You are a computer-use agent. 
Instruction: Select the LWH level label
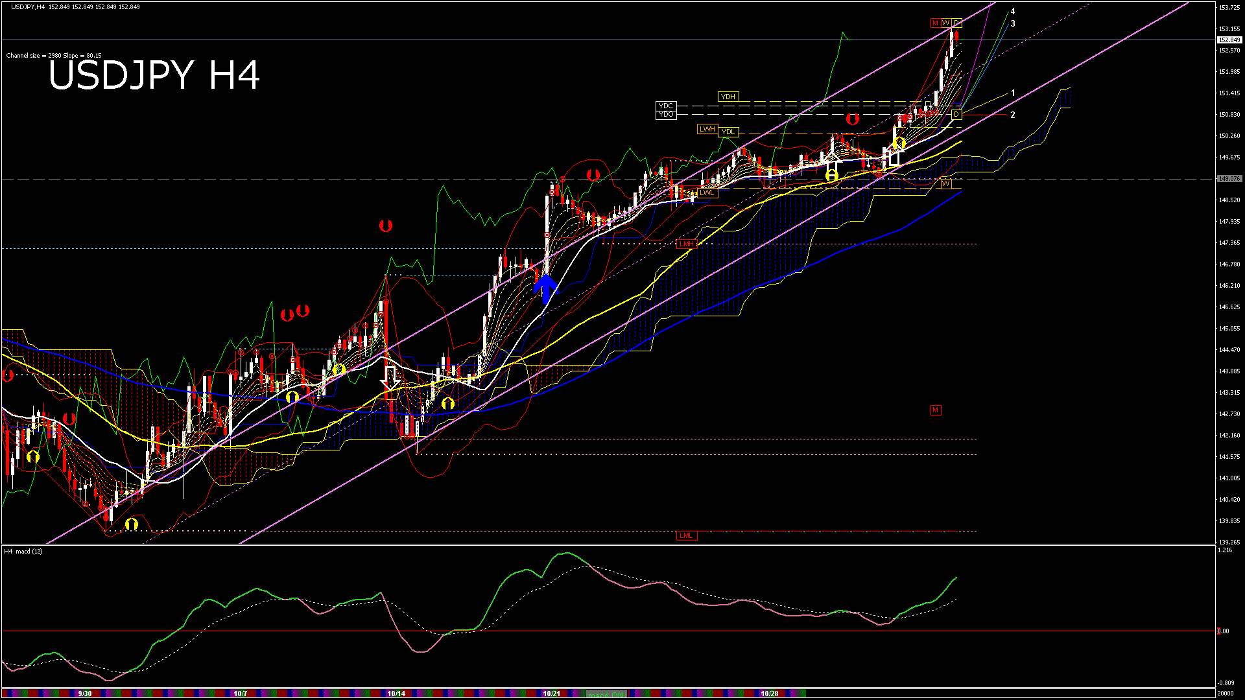click(x=707, y=129)
